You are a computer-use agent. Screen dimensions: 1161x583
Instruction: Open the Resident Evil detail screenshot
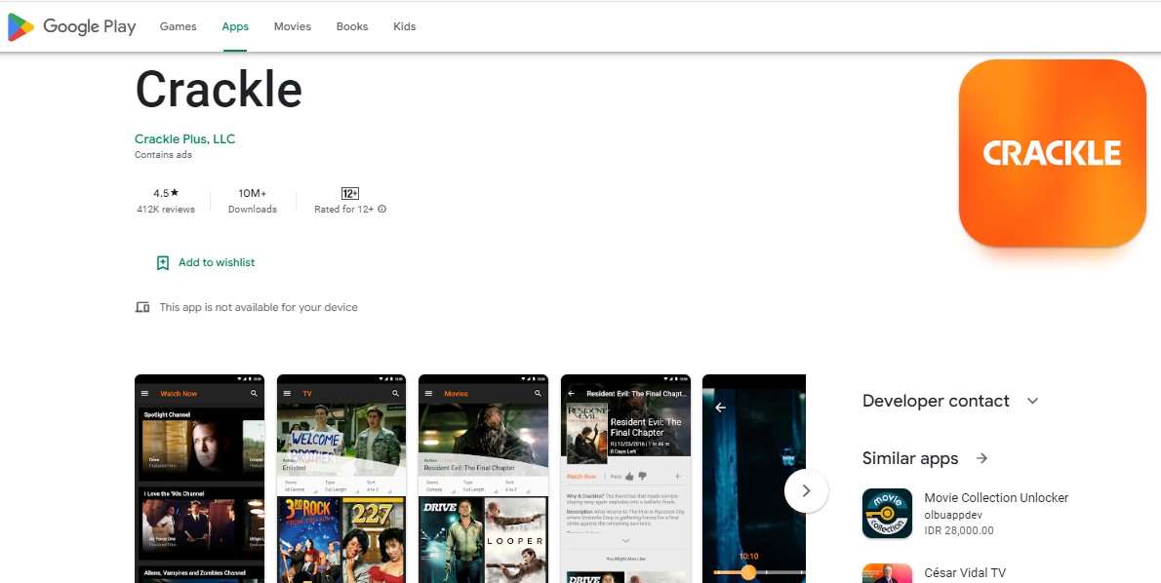pyautogui.click(x=625, y=479)
